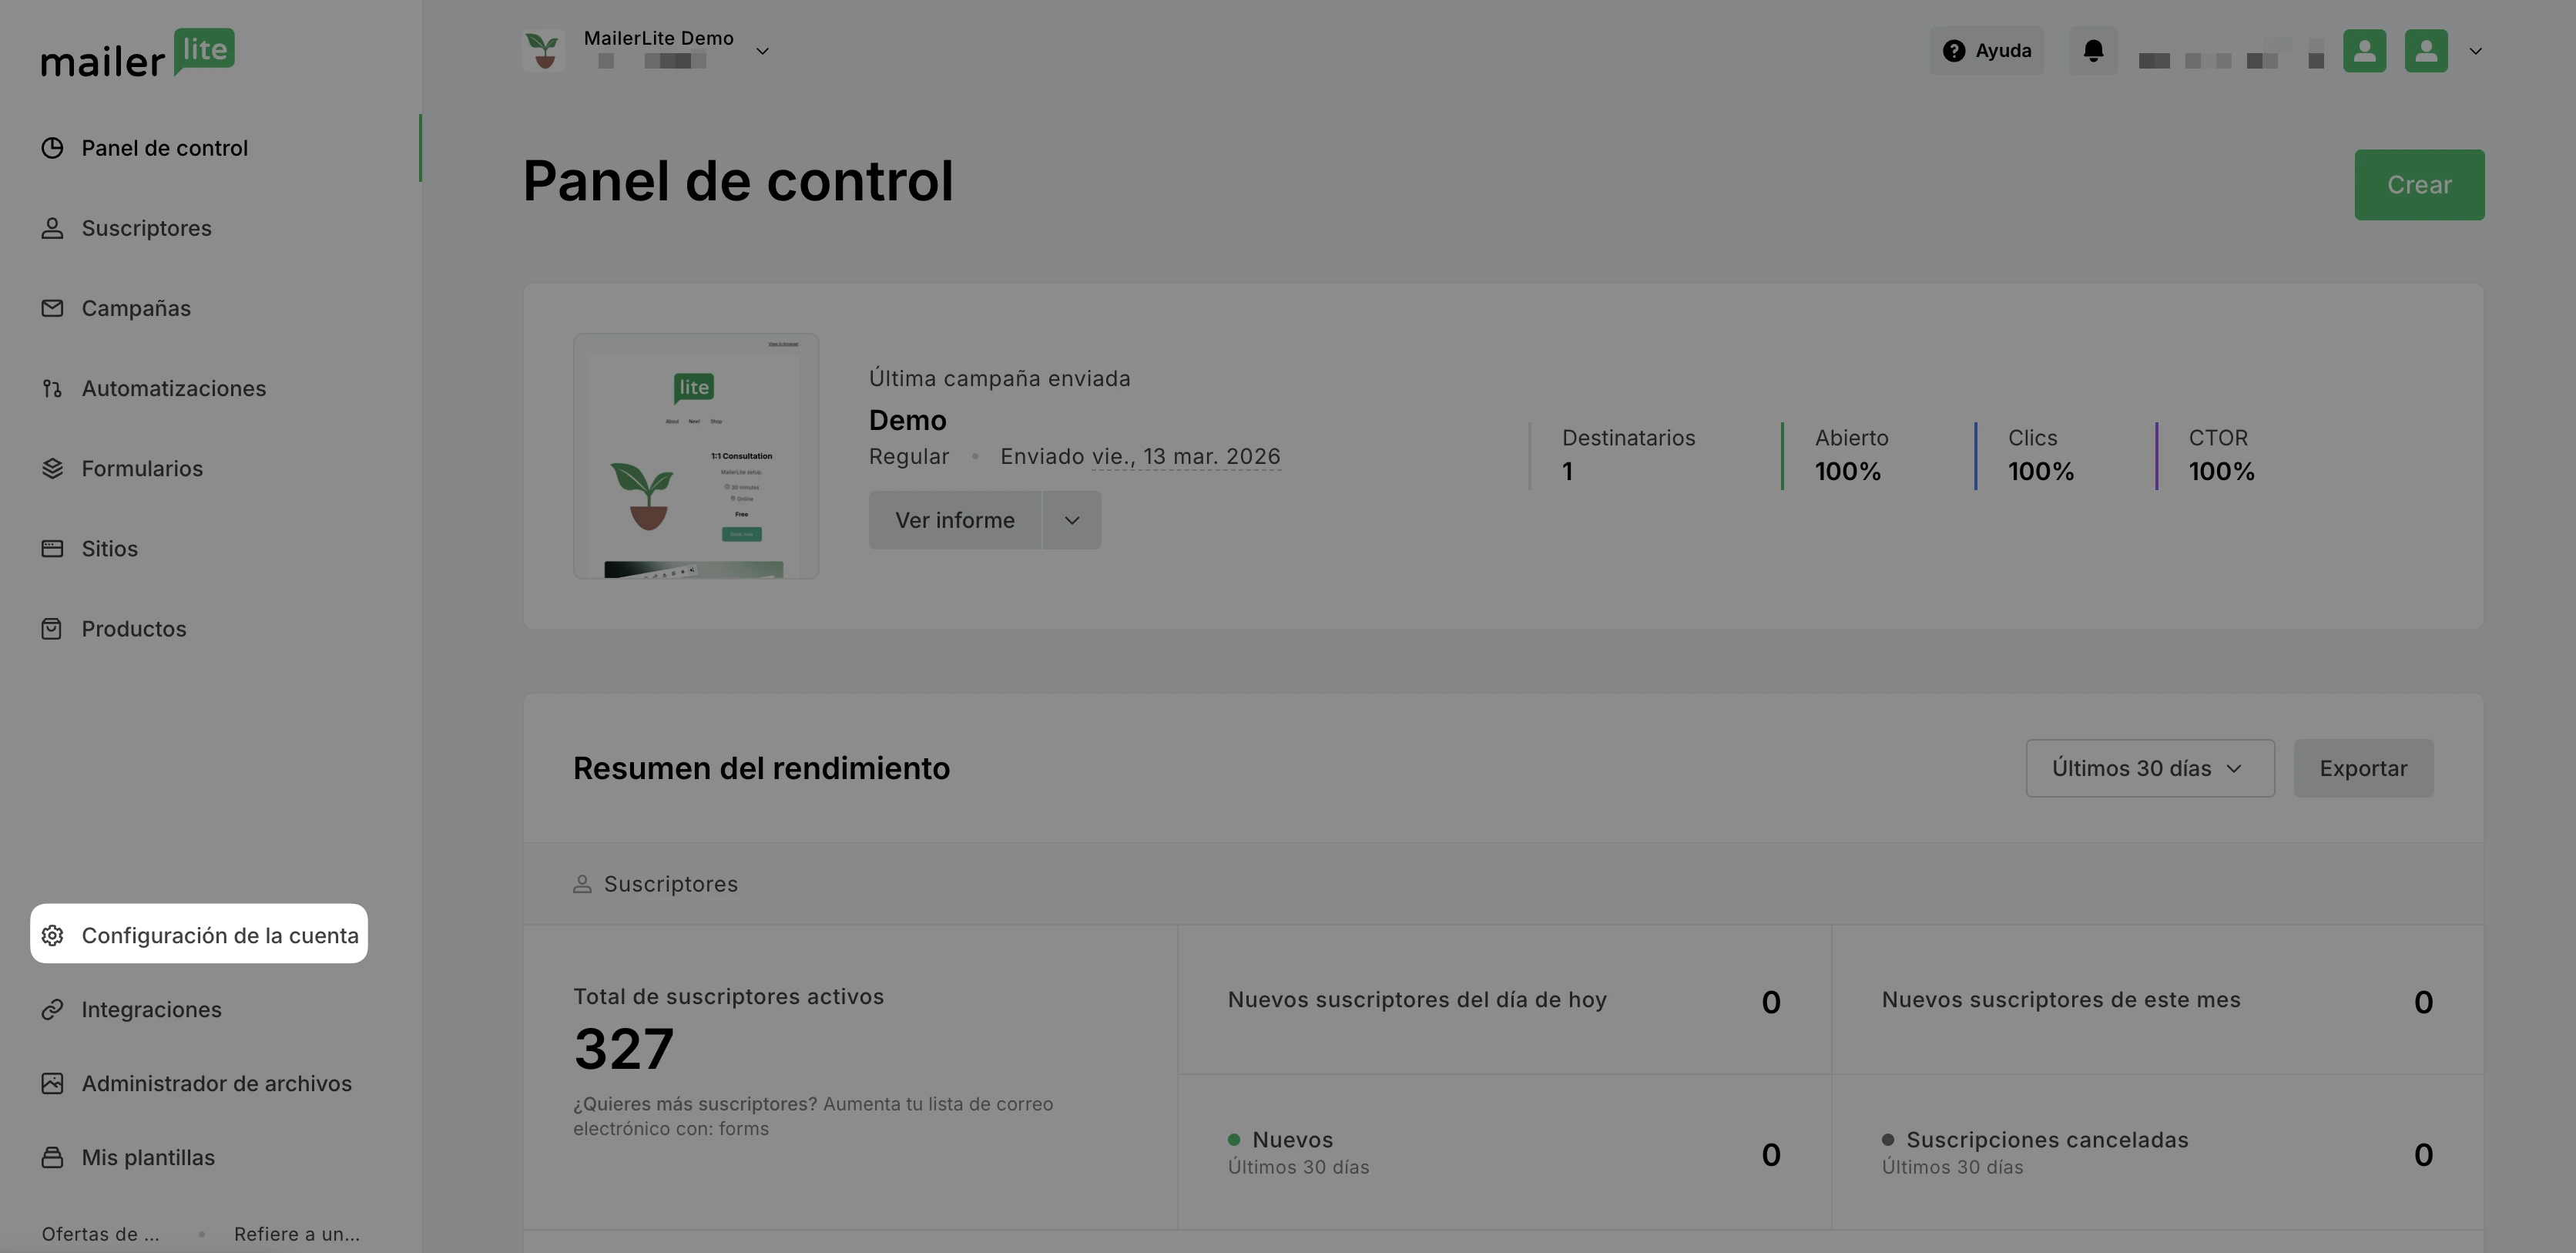2576x1253 pixels.
Task: Go to Integraciones
Action: point(151,1009)
